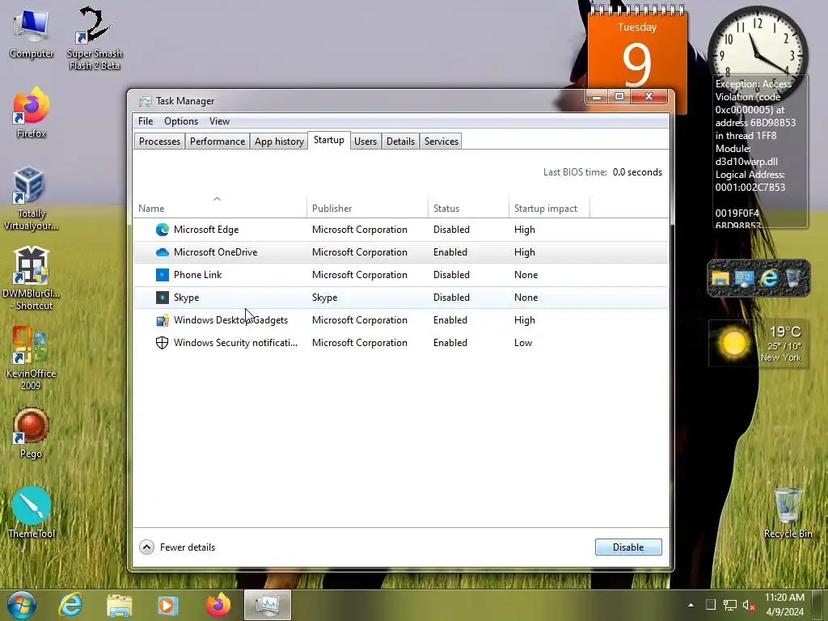Open the View menu
Image resolution: width=828 pixels, height=621 pixels.
click(219, 121)
